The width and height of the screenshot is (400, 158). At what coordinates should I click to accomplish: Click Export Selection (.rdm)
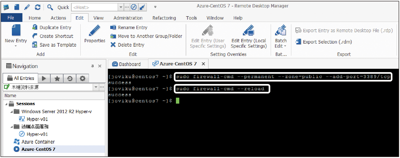click(x=324, y=42)
